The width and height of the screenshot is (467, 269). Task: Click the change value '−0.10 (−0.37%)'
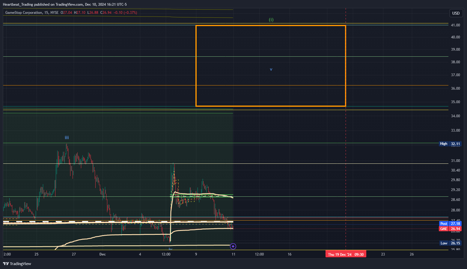pos(125,13)
